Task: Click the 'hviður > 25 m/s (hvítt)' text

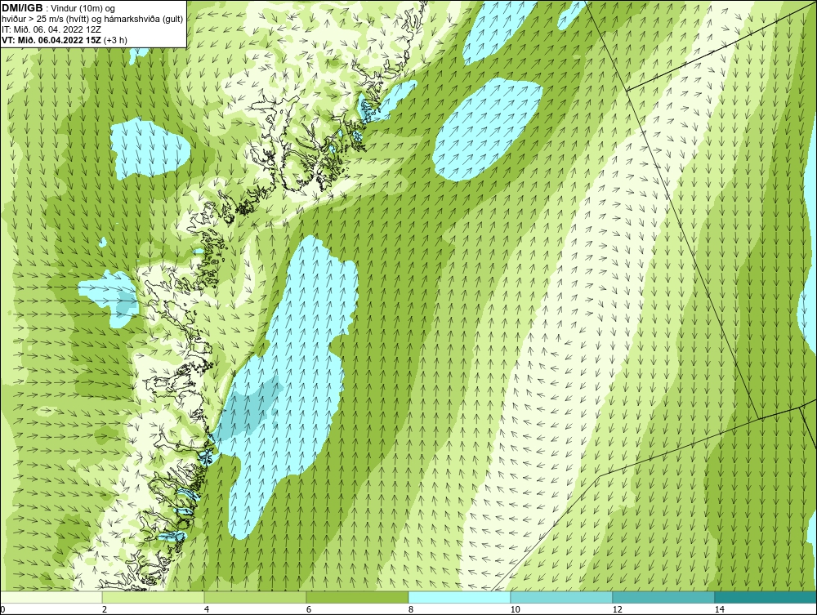Action: (x=46, y=19)
